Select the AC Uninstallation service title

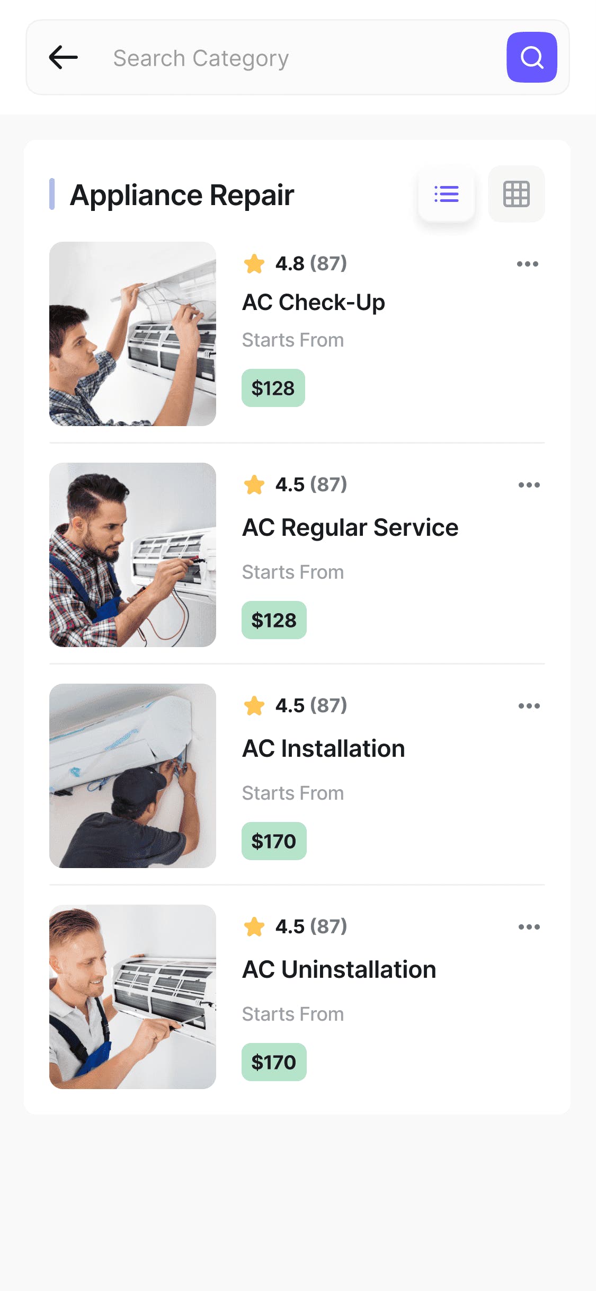pyautogui.click(x=339, y=970)
